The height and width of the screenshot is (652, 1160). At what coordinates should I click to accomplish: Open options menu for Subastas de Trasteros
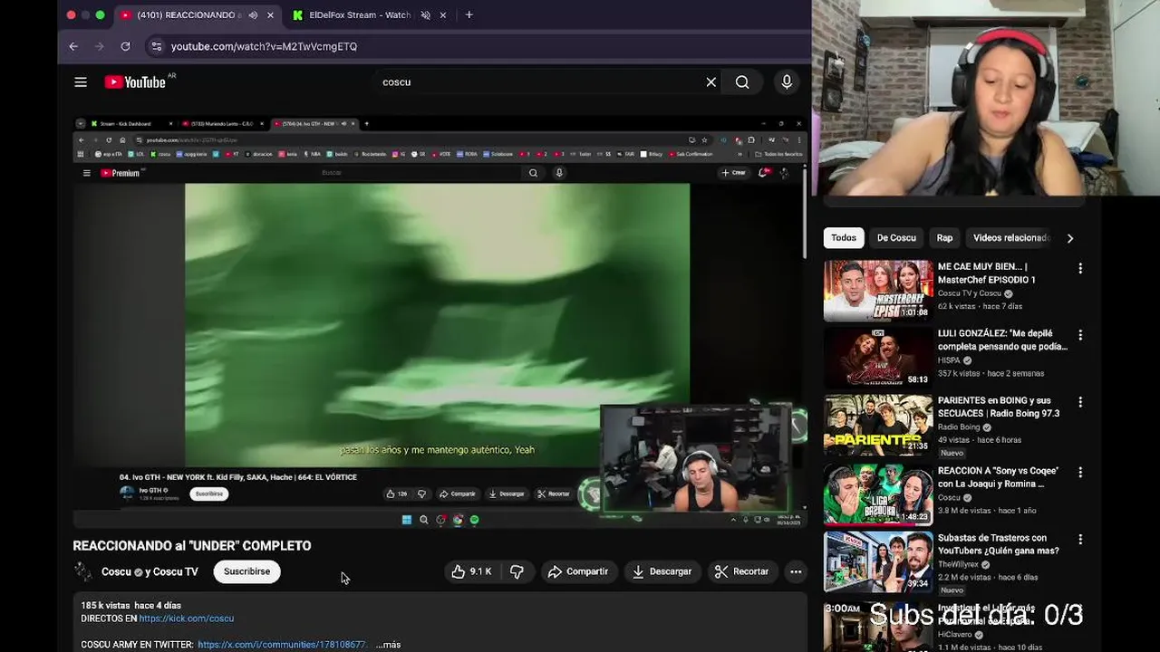tap(1080, 539)
